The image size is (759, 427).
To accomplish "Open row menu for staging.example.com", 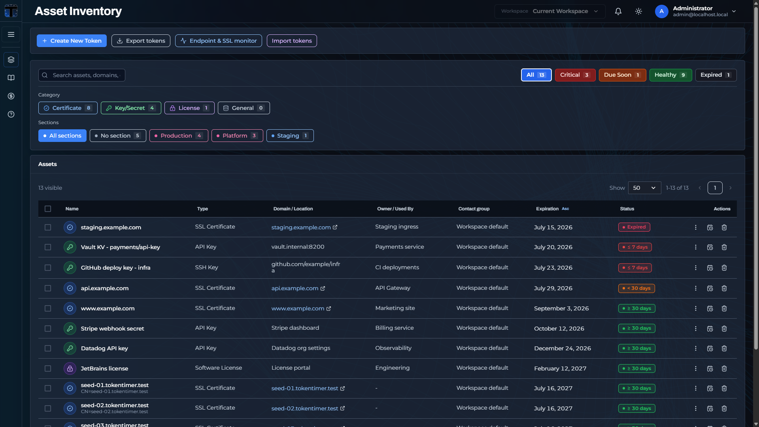I will click(696, 227).
